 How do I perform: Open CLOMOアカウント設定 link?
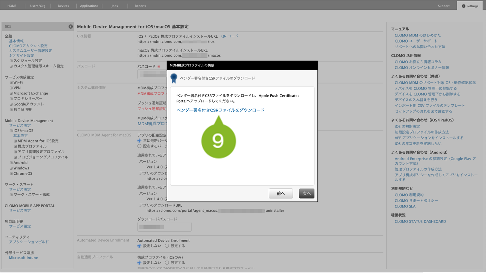(x=28, y=46)
